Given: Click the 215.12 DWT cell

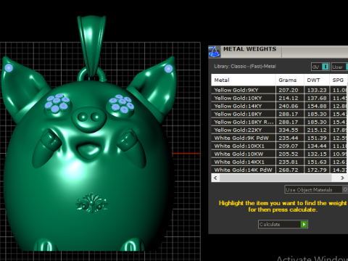Looking at the screenshot, I should (317, 130).
